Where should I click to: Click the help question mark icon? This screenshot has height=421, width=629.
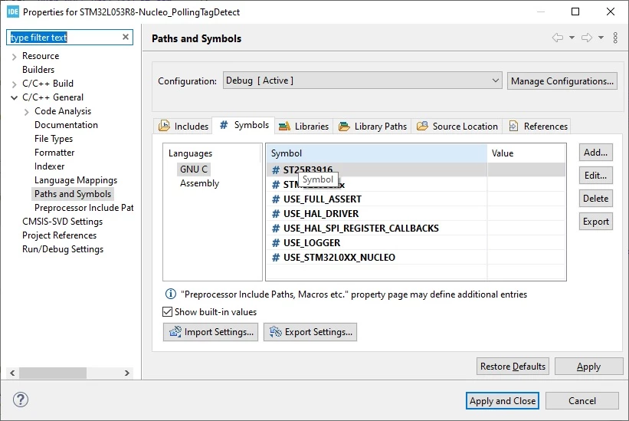(21, 400)
